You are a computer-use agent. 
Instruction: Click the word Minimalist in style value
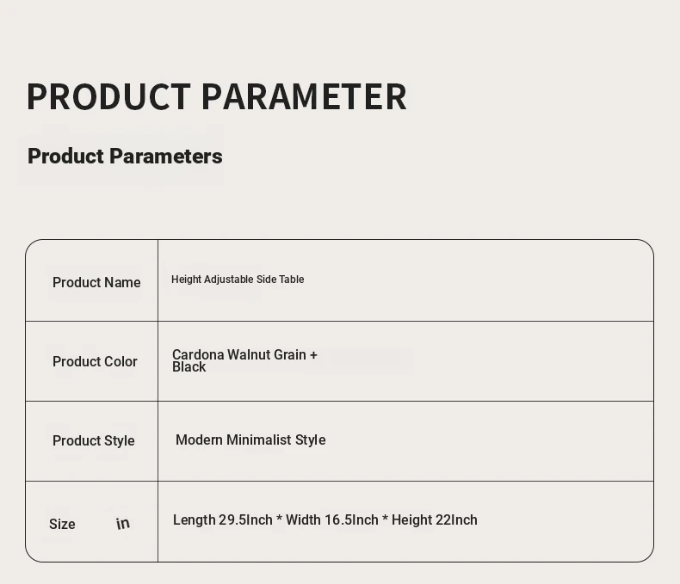[x=258, y=440]
